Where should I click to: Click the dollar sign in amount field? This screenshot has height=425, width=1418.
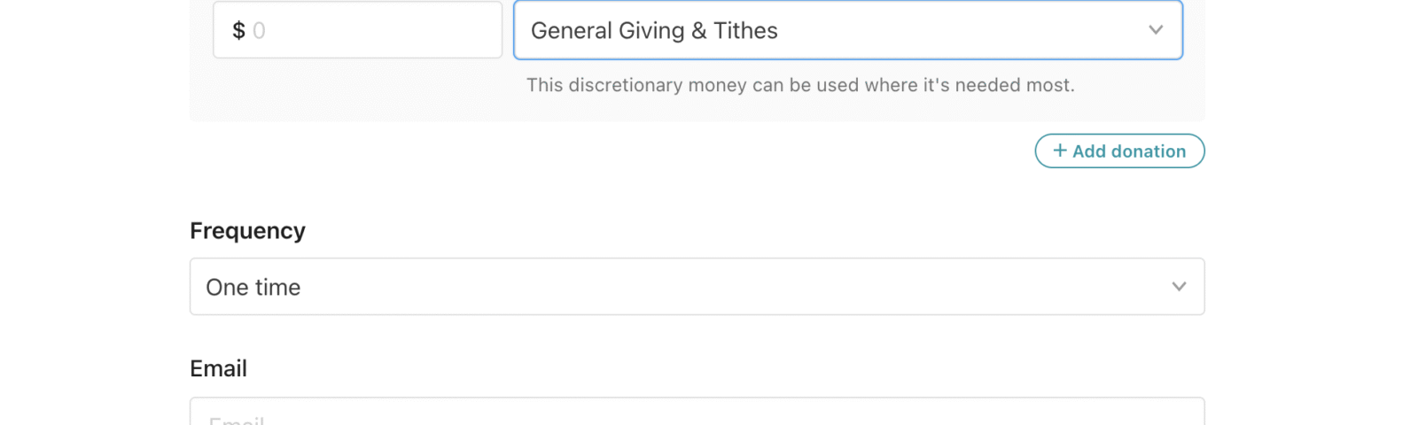[238, 31]
